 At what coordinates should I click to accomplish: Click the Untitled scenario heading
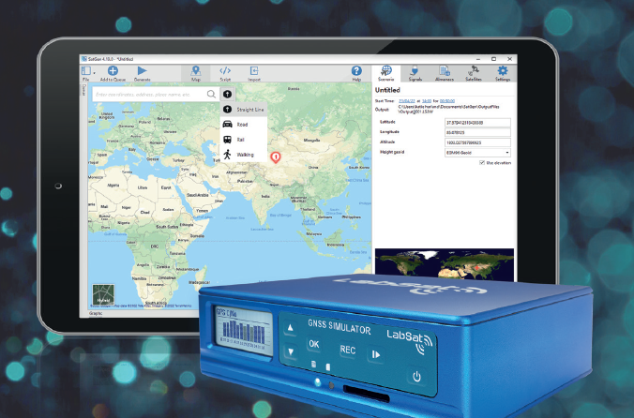coord(387,90)
